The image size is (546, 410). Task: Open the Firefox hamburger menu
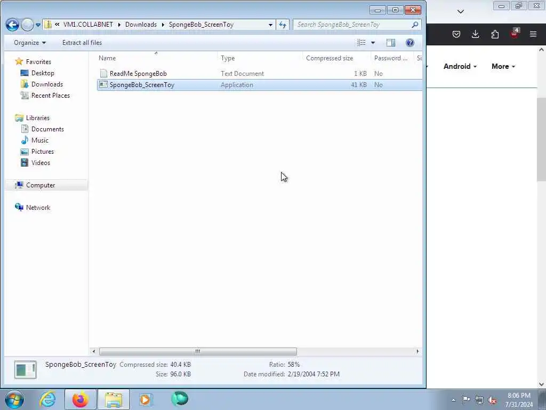[533, 34]
